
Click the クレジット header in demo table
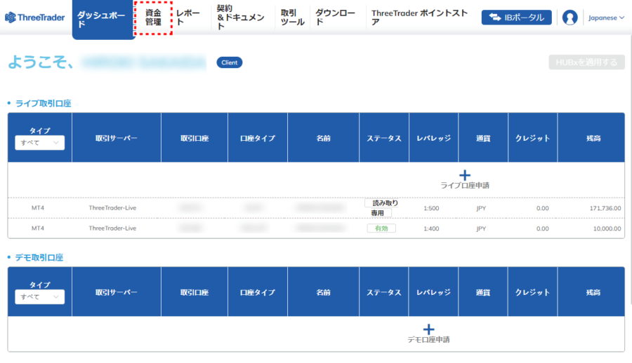[x=532, y=292]
